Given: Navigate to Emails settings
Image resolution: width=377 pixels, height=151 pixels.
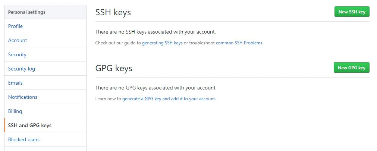Looking at the screenshot, I should [45, 83].
